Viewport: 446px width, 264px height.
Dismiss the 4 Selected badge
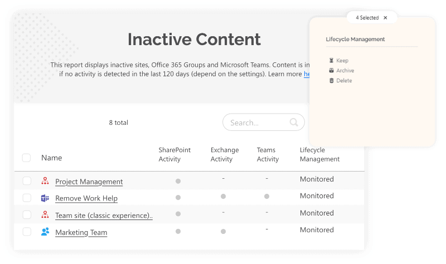coord(385,18)
